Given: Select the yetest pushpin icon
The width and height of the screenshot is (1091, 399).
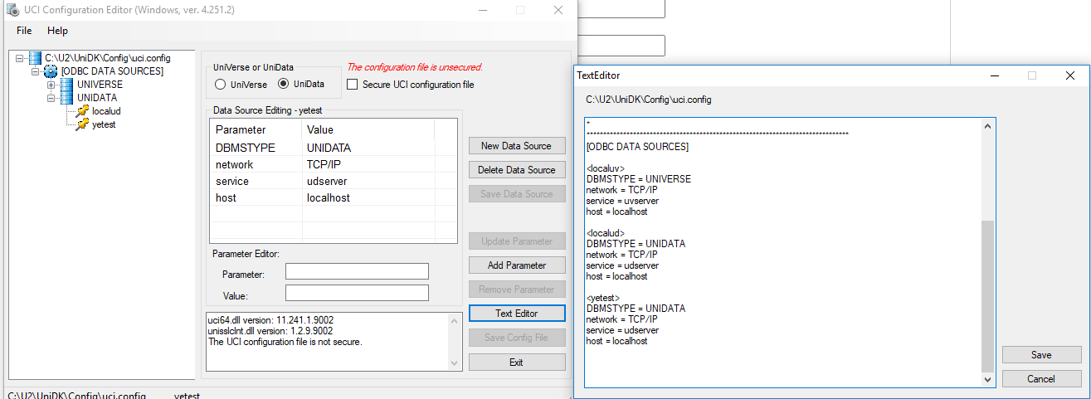Looking at the screenshot, I should tap(82, 124).
